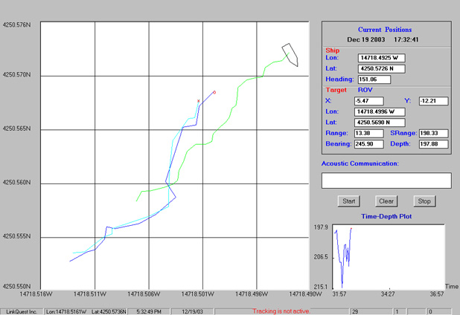
Task: Click the LinkQuest Inc. status bar panel
Action: (21, 311)
